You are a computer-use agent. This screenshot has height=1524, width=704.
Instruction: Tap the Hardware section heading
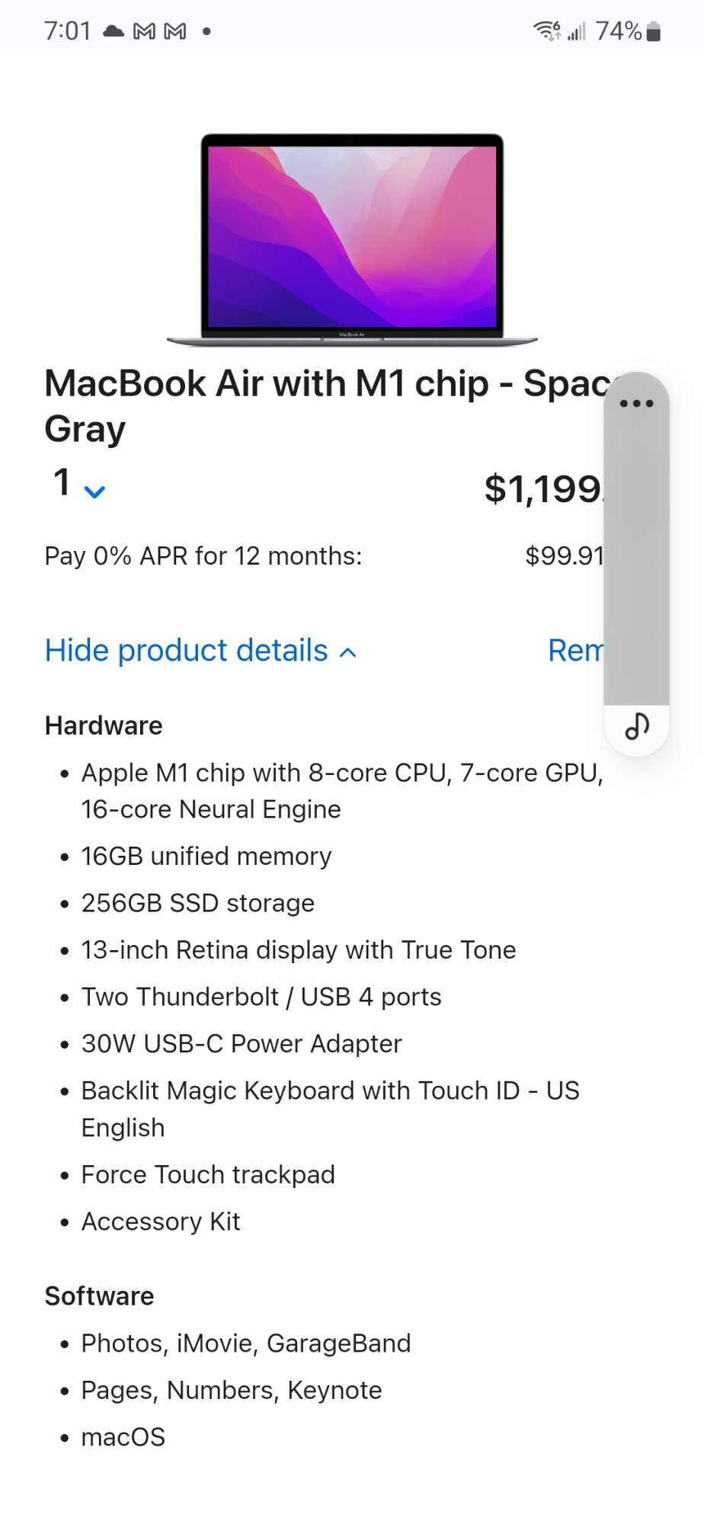104,725
